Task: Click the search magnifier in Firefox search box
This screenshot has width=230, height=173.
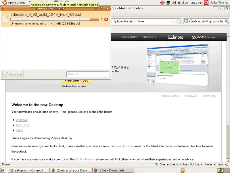Action: pyautogui.click(x=226, y=21)
